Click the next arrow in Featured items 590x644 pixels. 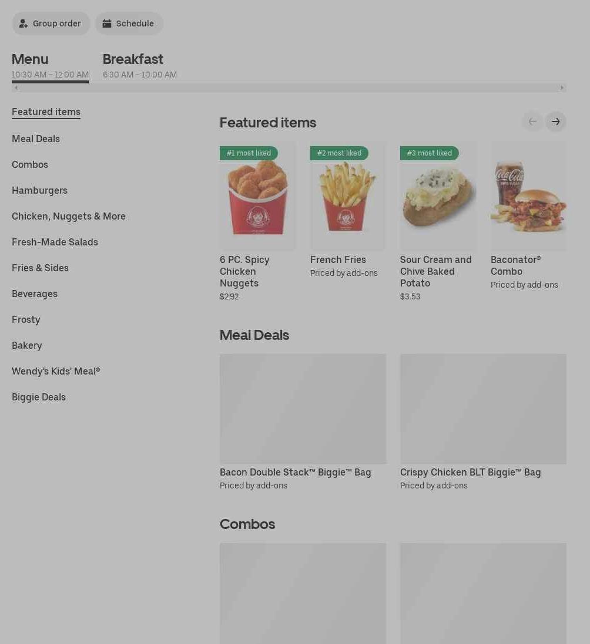[x=555, y=122]
